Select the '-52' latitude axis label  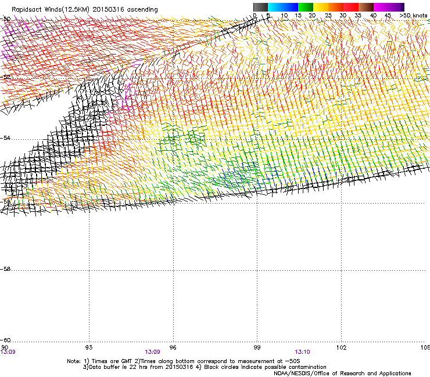point(5,77)
